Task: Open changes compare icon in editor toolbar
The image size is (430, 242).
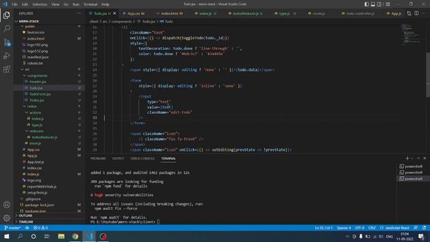Action: 409,13
